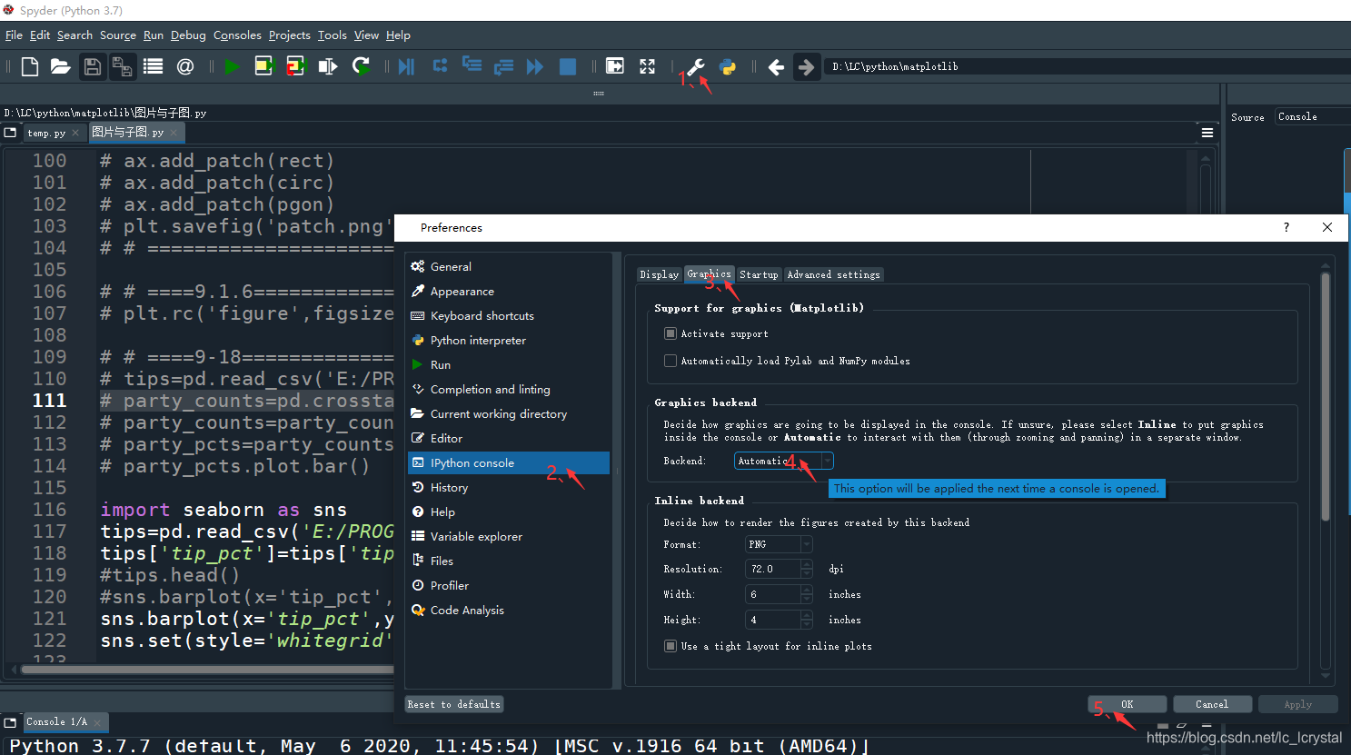Screen dimensions: 1351x755
Task: Open the Tools menu
Action: tap(333, 35)
